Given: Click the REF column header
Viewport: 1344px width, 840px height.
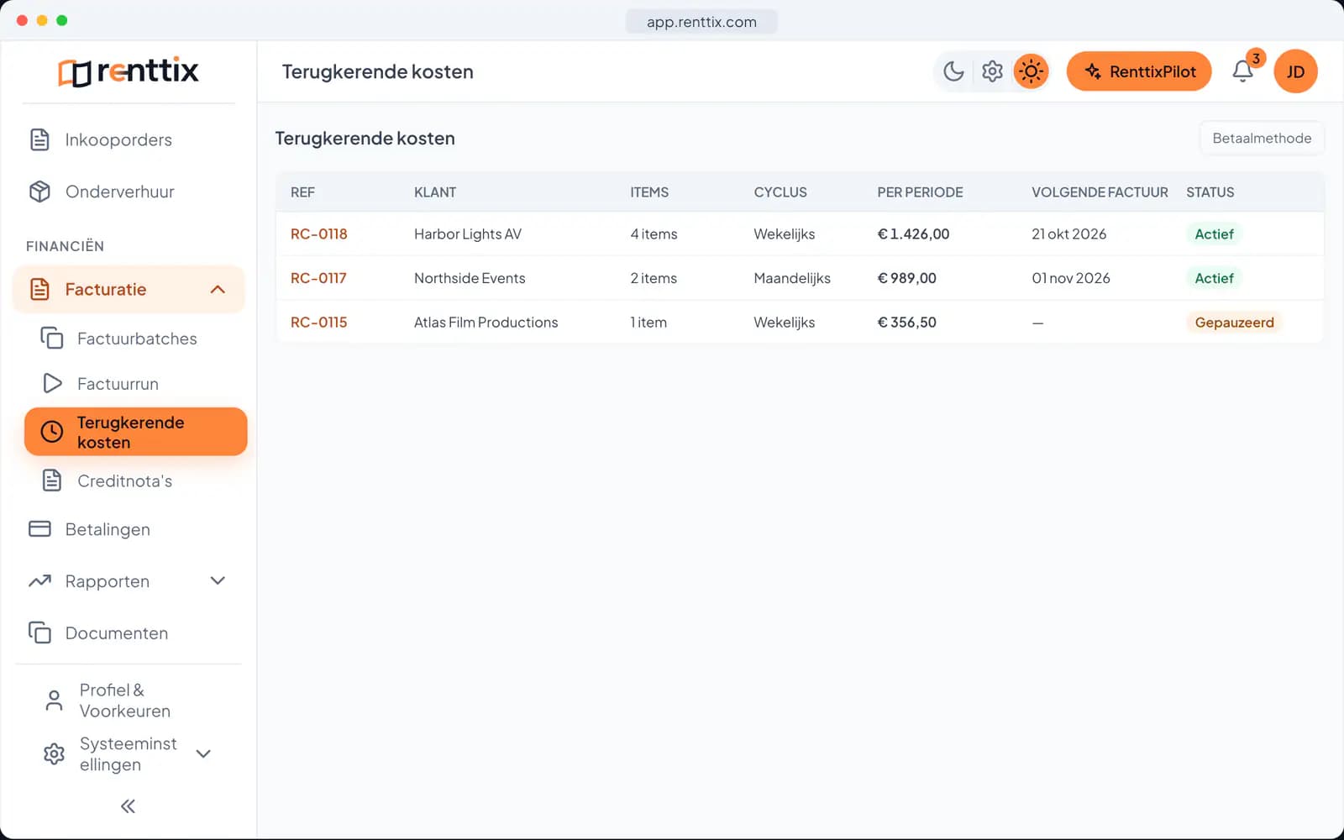Looking at the screenshot, I should (302, 192).
